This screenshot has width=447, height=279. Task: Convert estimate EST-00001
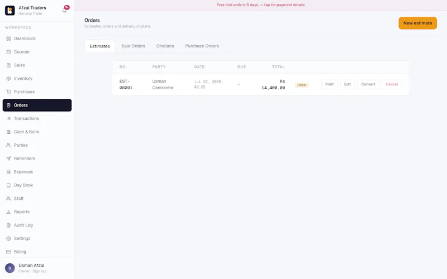pyautogui.click(x=368, y=84)
